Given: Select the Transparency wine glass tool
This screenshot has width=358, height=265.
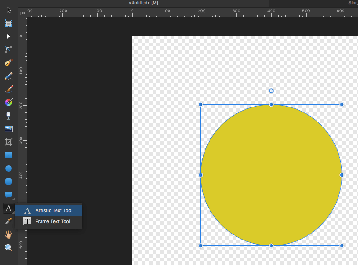Looking at the screenshot, I should pyautogui.click(x=9, y=116).
